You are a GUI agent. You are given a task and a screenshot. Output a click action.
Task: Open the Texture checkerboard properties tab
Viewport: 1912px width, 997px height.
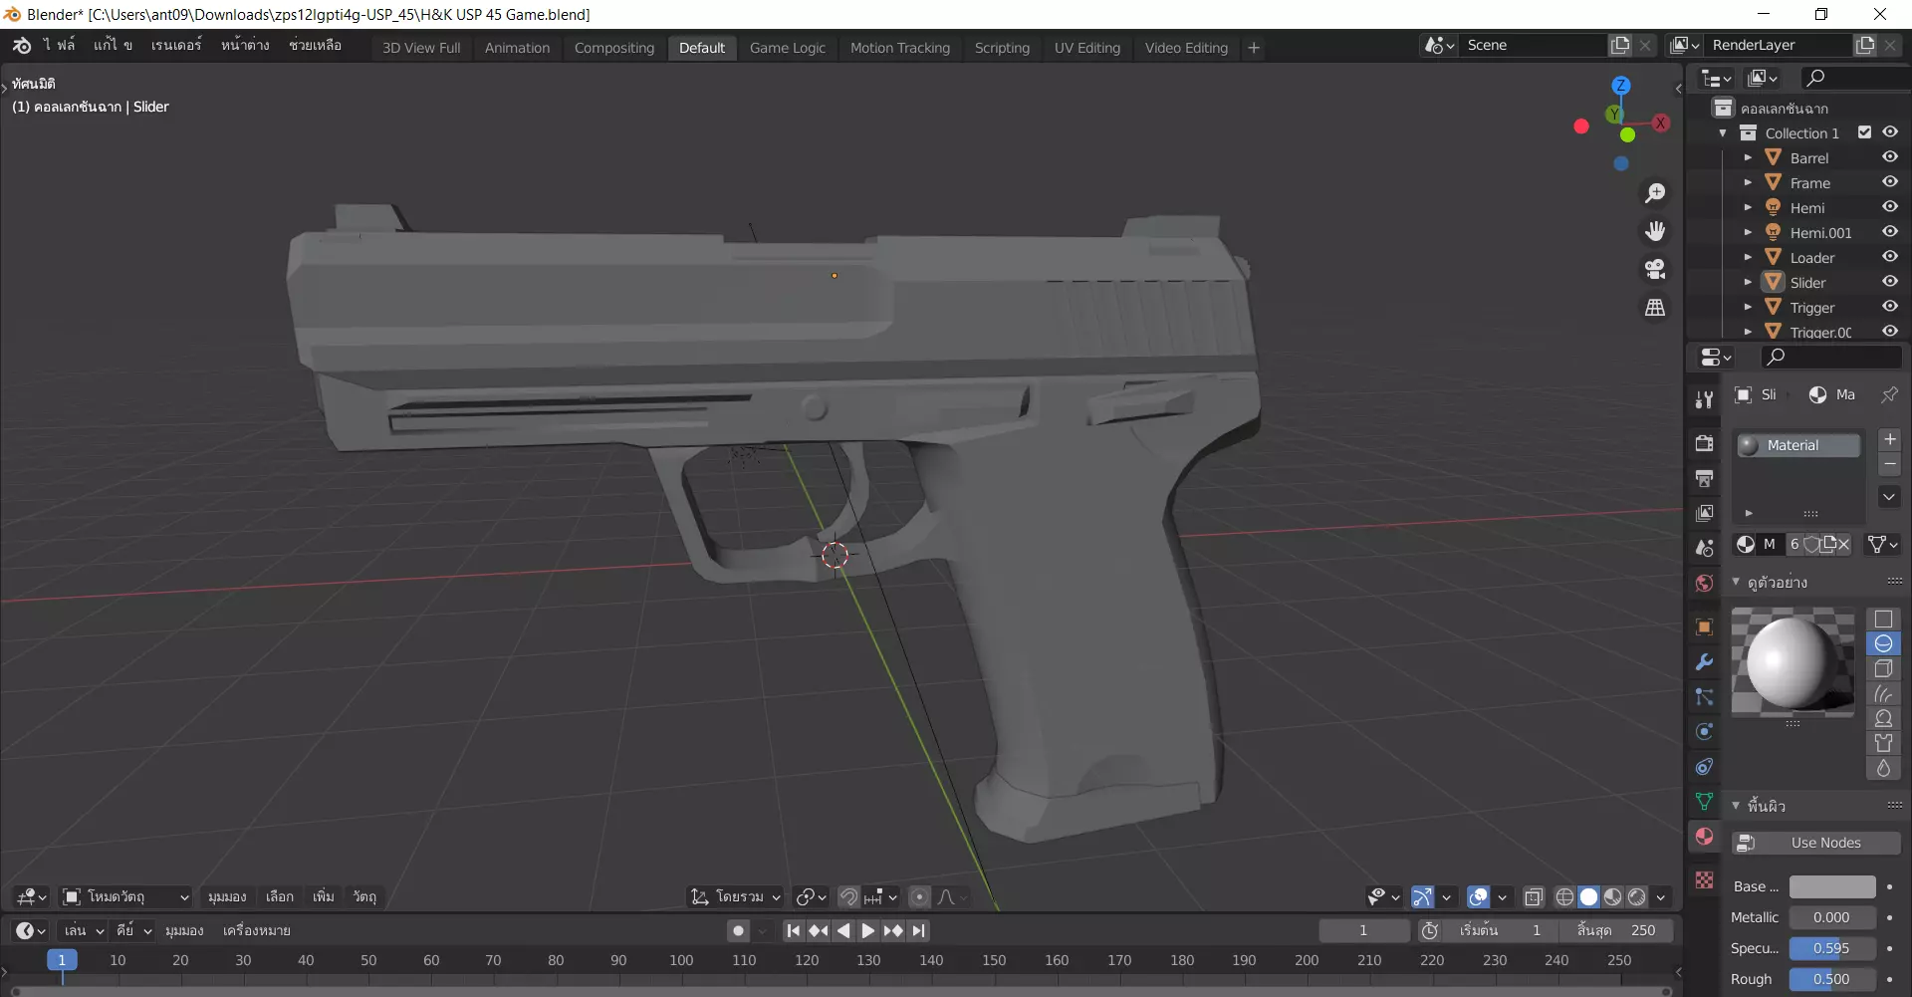tap(1704, 879)
